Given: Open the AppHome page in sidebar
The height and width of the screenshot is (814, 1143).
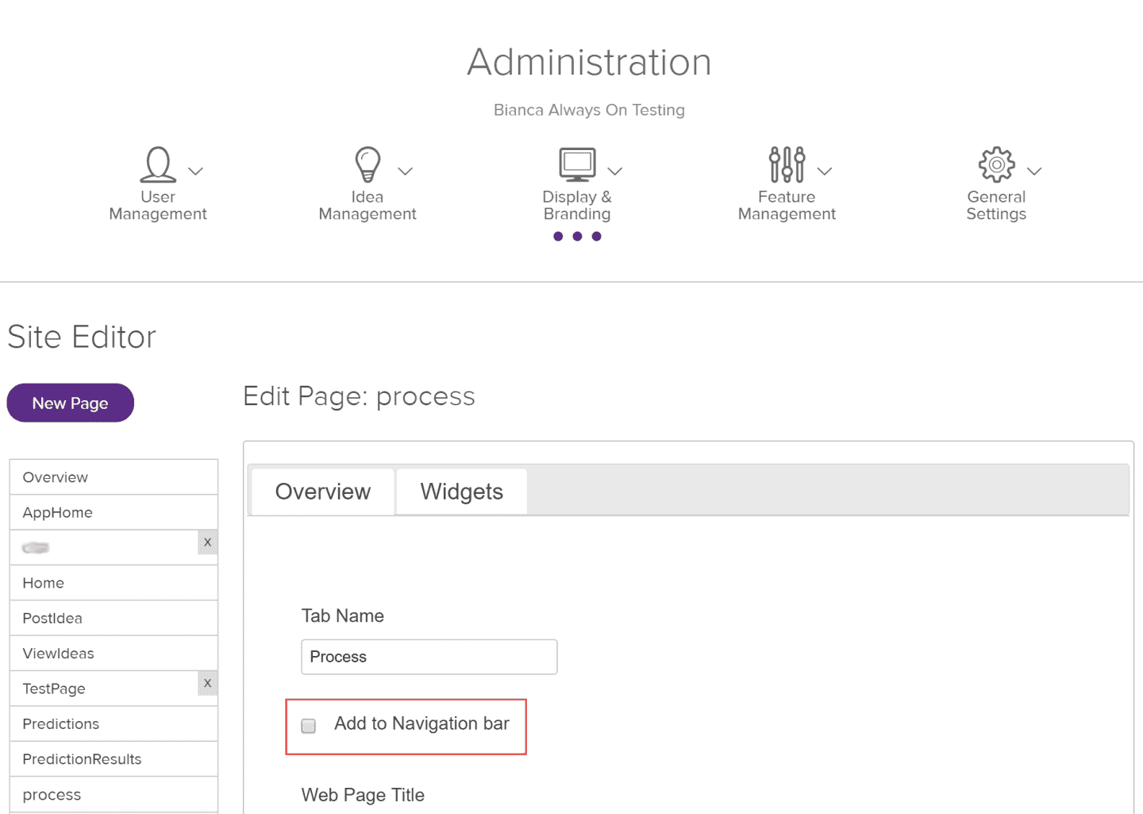Looking at the screenshot, I should point(57,513).
